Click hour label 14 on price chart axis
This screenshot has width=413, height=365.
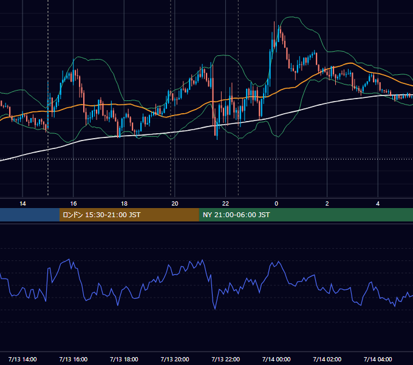pyautogui.click(x=22, y=204)
